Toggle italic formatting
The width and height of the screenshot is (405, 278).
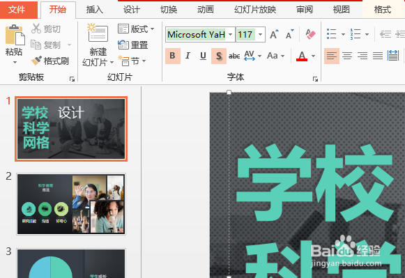click(188, 56)
